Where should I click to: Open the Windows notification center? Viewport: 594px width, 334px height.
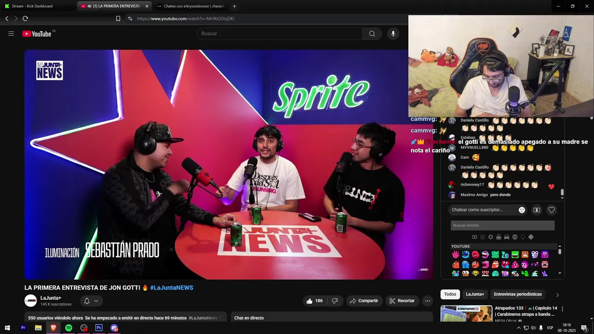[584, 328]
